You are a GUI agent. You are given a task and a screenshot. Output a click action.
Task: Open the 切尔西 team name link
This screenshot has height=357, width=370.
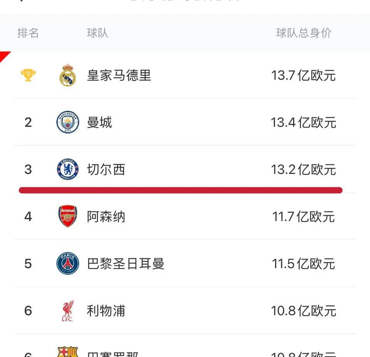pyautogui.click(x=106, y=170)
